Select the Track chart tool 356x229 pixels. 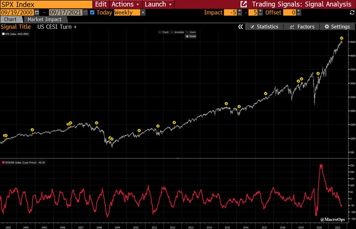click(164, 32)
